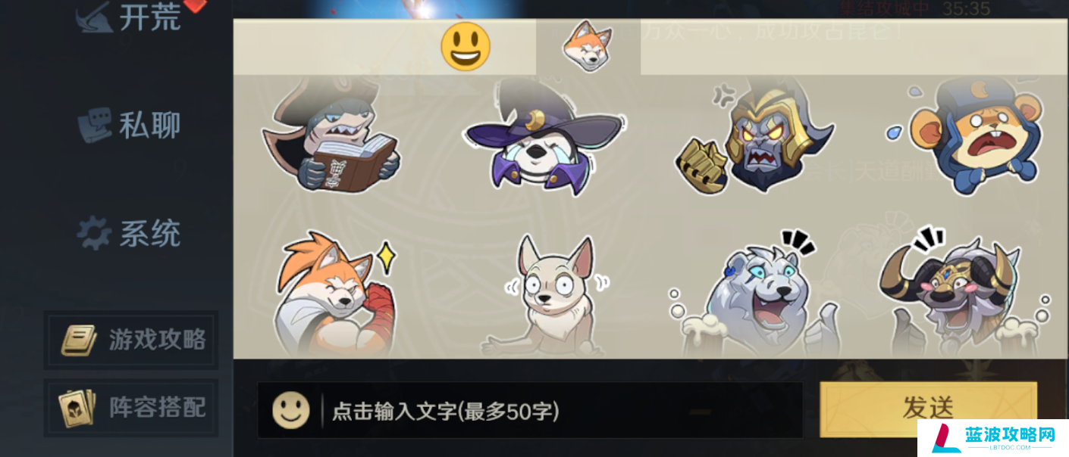This screenshot has height=457, width=1069.
Task: Pick the angry golden-helmet gorilla sticker
Action: click(754, 136)
